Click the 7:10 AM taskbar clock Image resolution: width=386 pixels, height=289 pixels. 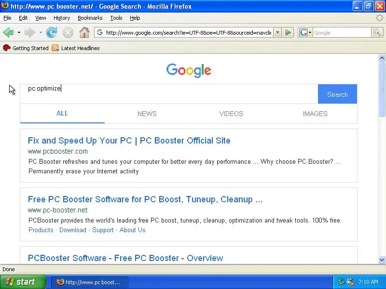pos(368,282)
